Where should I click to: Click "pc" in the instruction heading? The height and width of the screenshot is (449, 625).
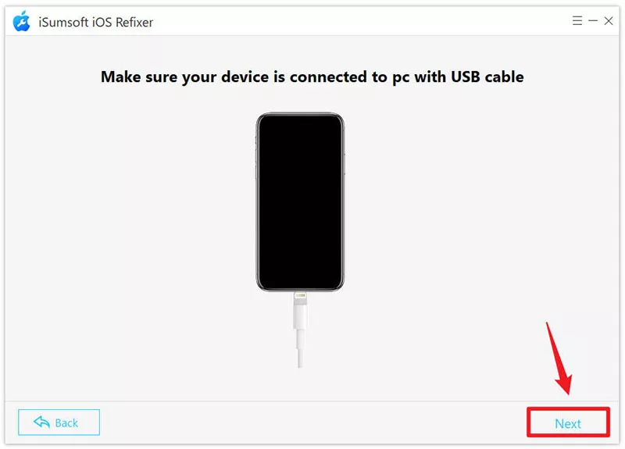tap(401, 78)
